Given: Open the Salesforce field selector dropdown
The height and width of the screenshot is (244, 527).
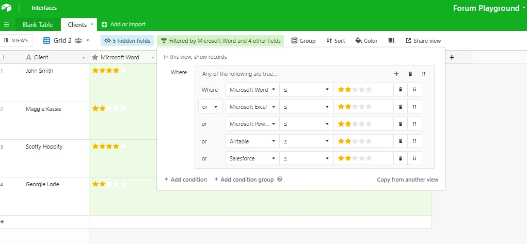Looking at the screenshot, I should tap(252, 158).
